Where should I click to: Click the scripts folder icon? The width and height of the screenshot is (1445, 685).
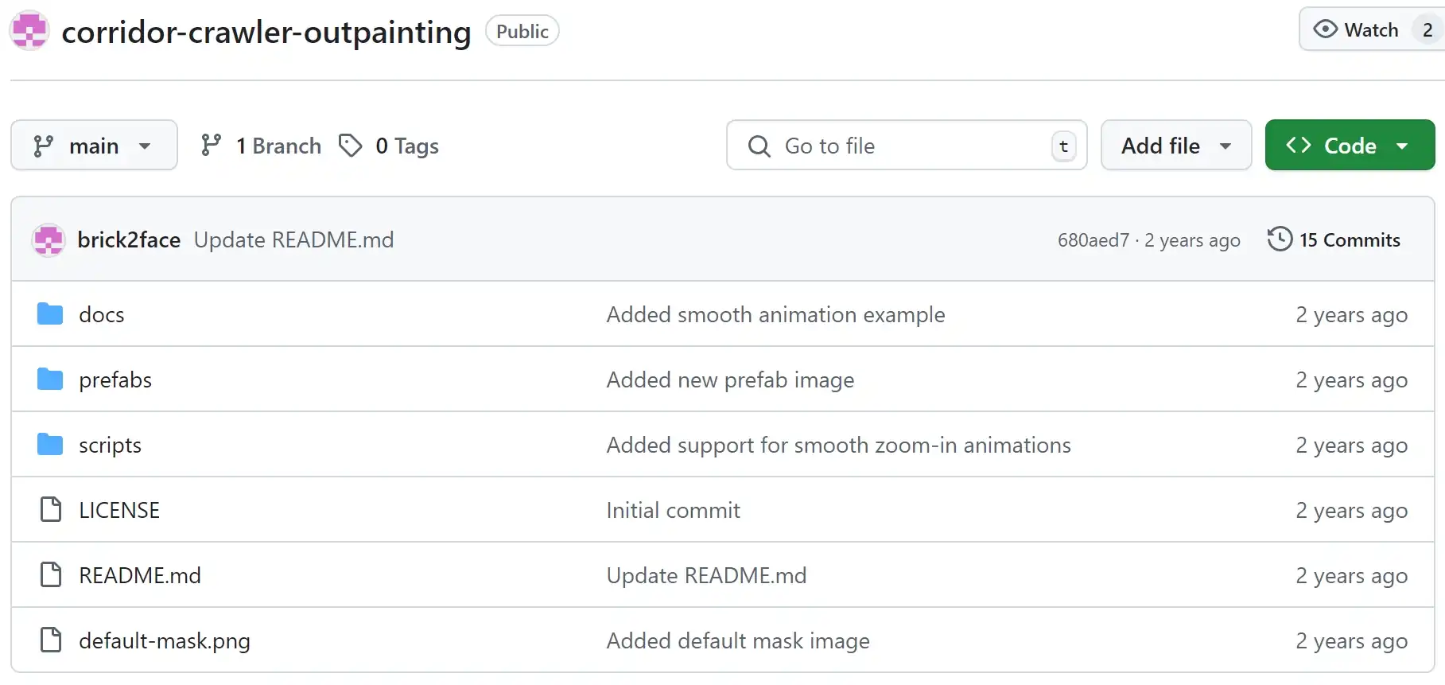click(50, 445)
